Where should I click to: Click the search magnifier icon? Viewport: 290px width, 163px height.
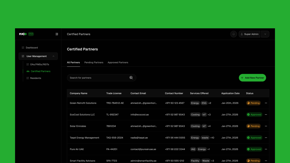point(131,78)
